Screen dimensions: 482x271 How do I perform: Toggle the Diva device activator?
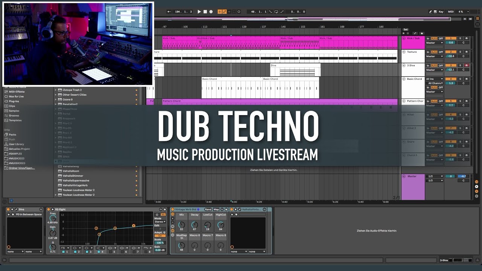pos(8,209)
